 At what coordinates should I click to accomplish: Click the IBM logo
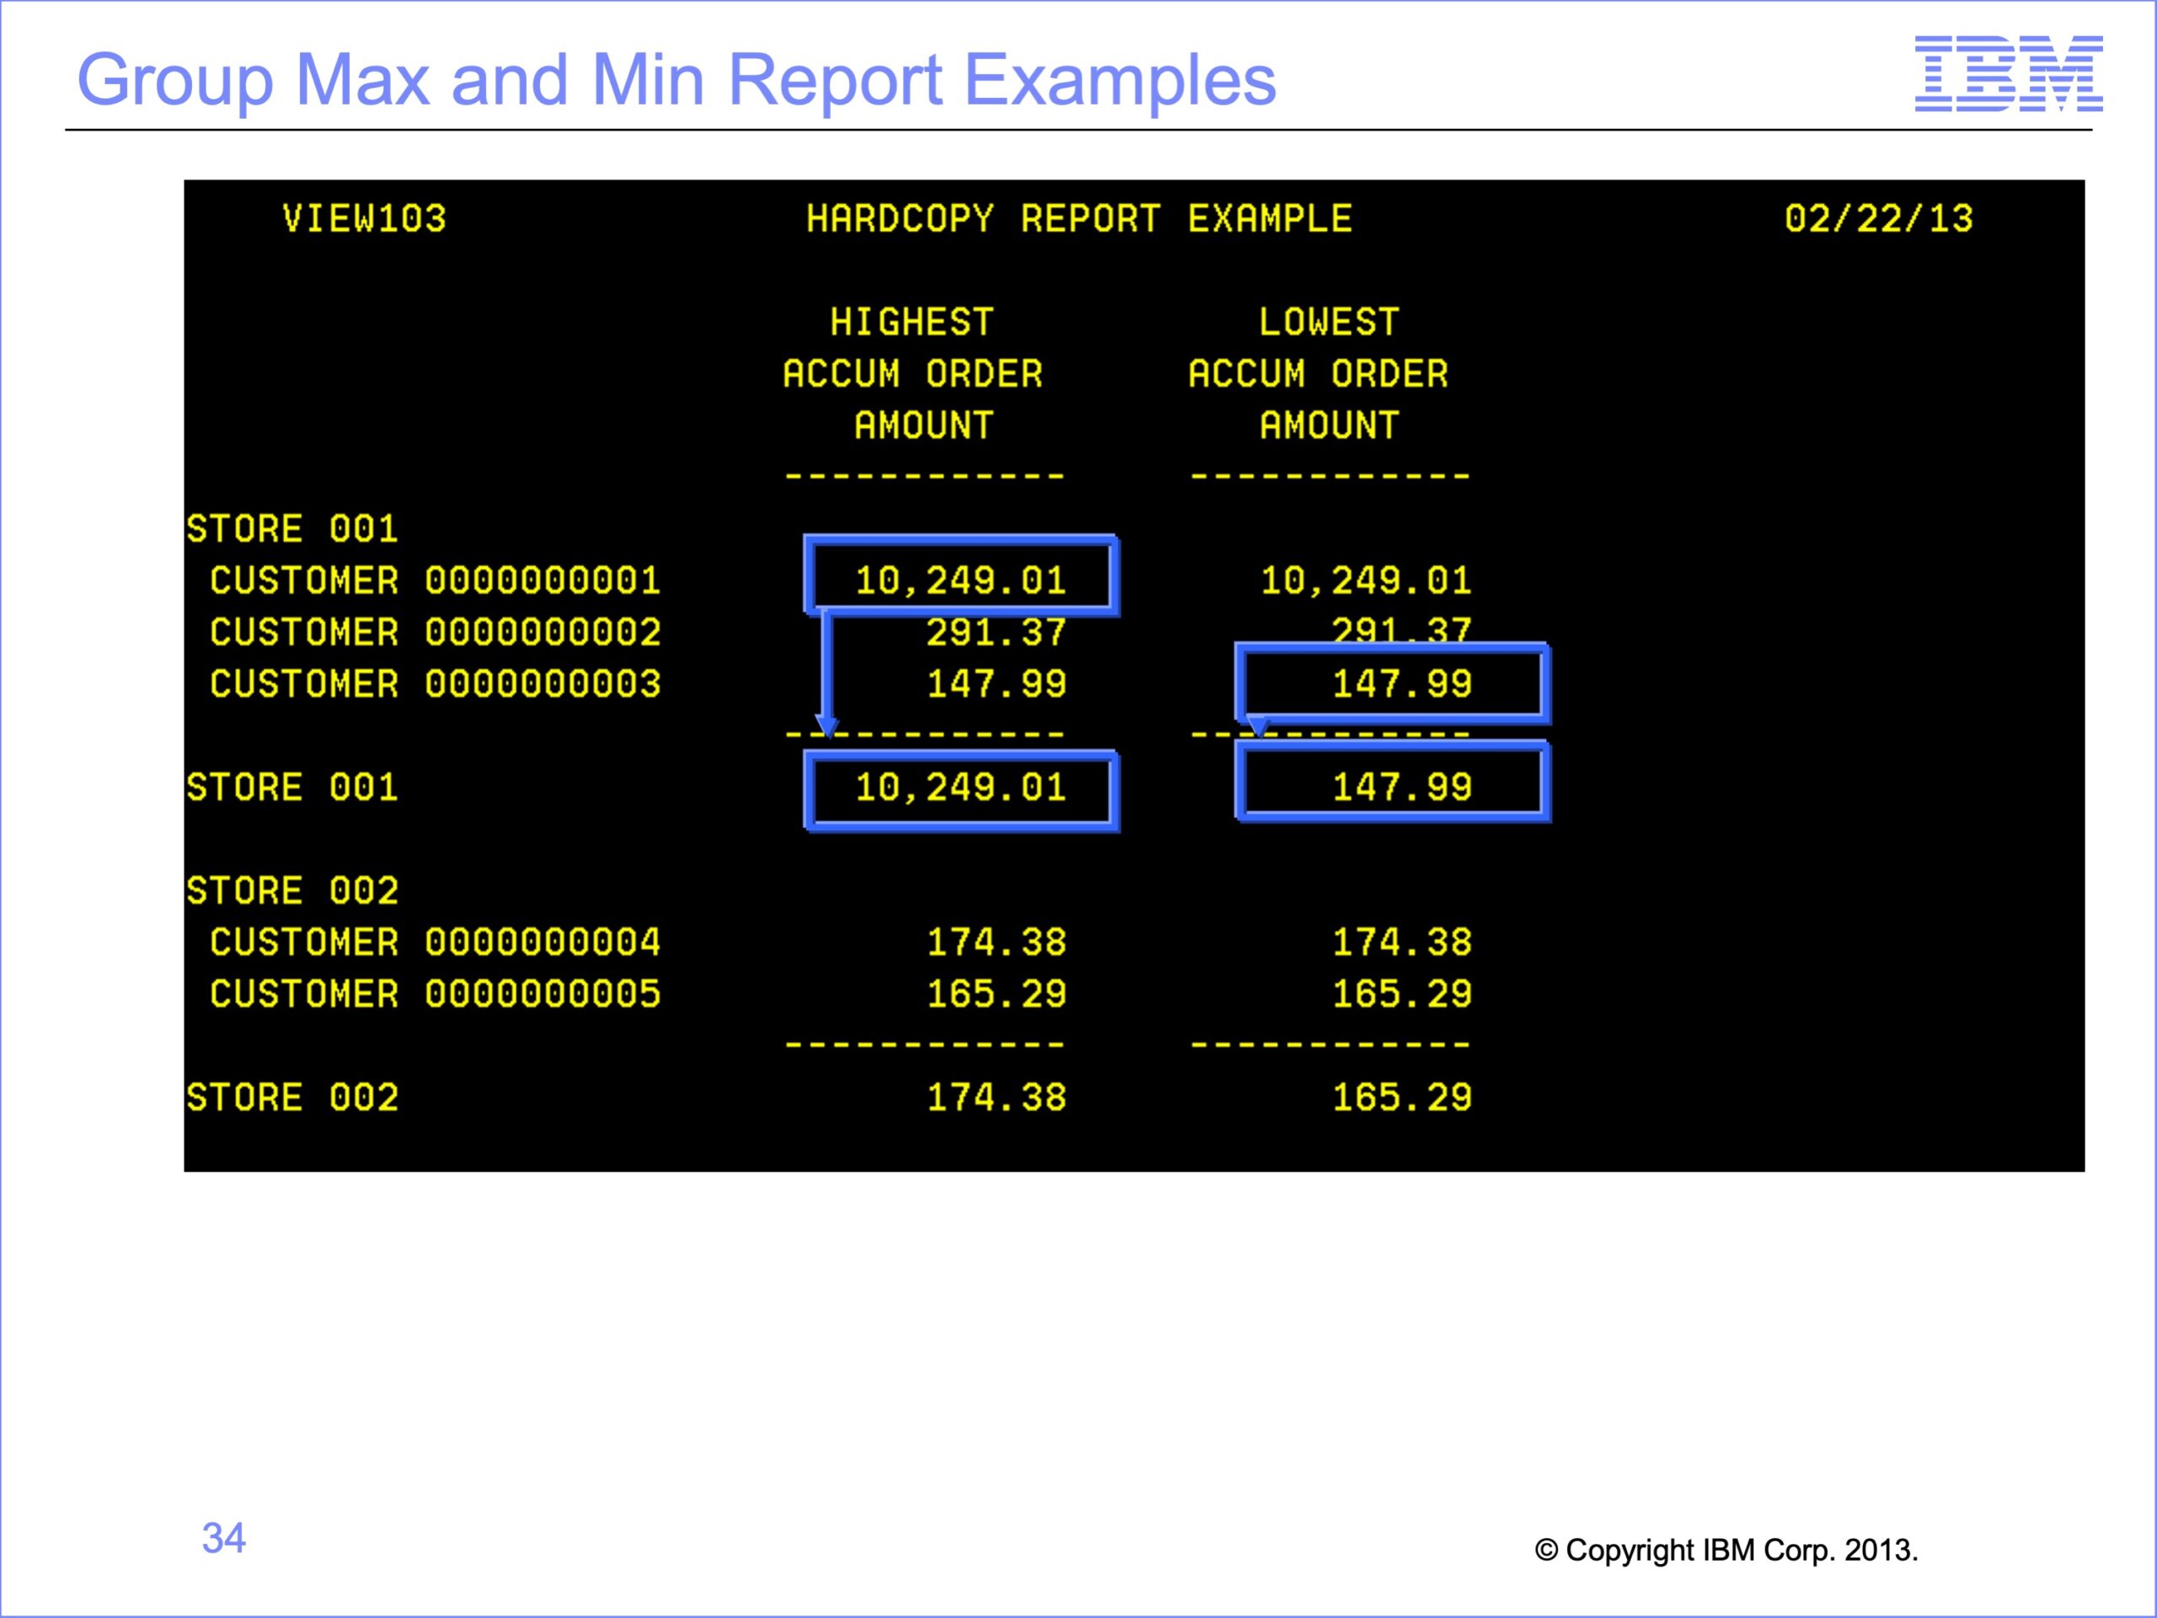(x=2009, y=73)
